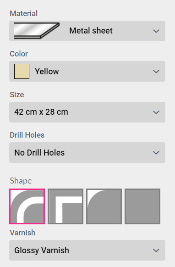Click the chevron arrow in Varnish selector
Screen dimensions: 175x267
tap(156, 250)
